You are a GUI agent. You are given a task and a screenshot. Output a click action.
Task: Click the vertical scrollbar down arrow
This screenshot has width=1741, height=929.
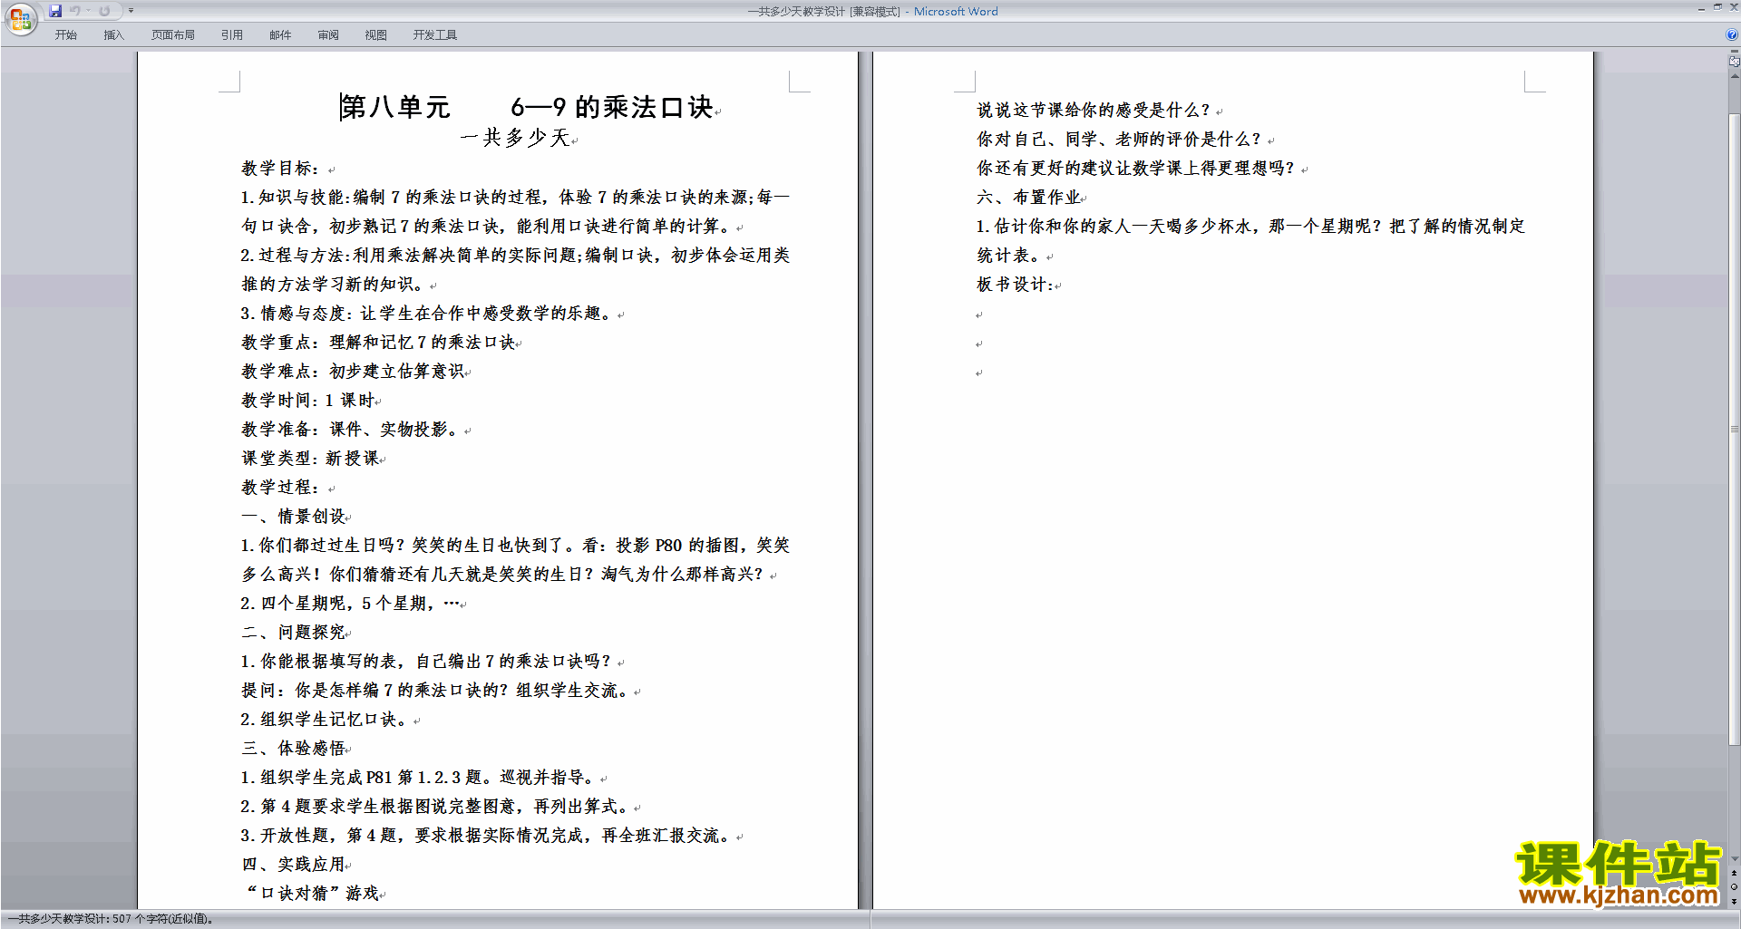1735,859
